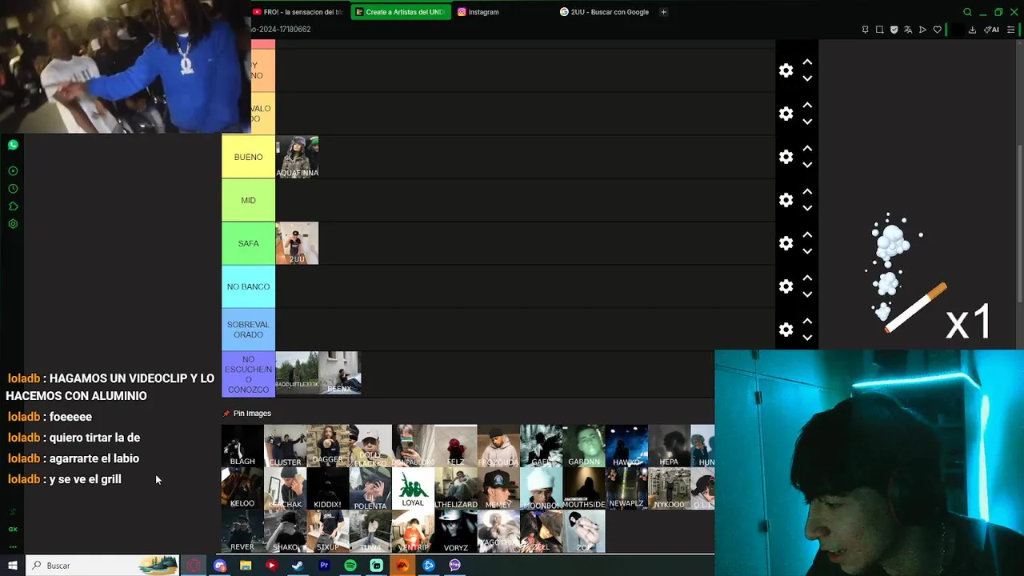
Task: Open browser tab search magnifier icon
Action: coord(967,12)
